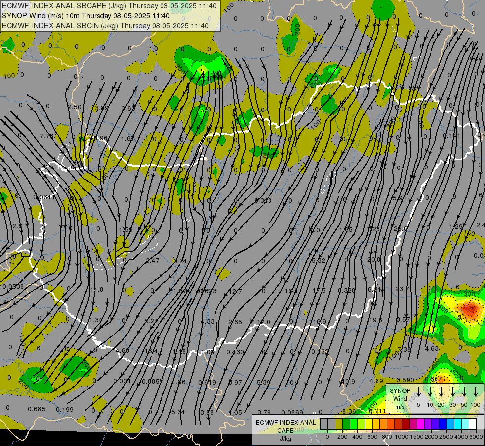Select the dark red swatch in CAPE legend
This screenshot has height=446, width=485.
tap(406, 424)
